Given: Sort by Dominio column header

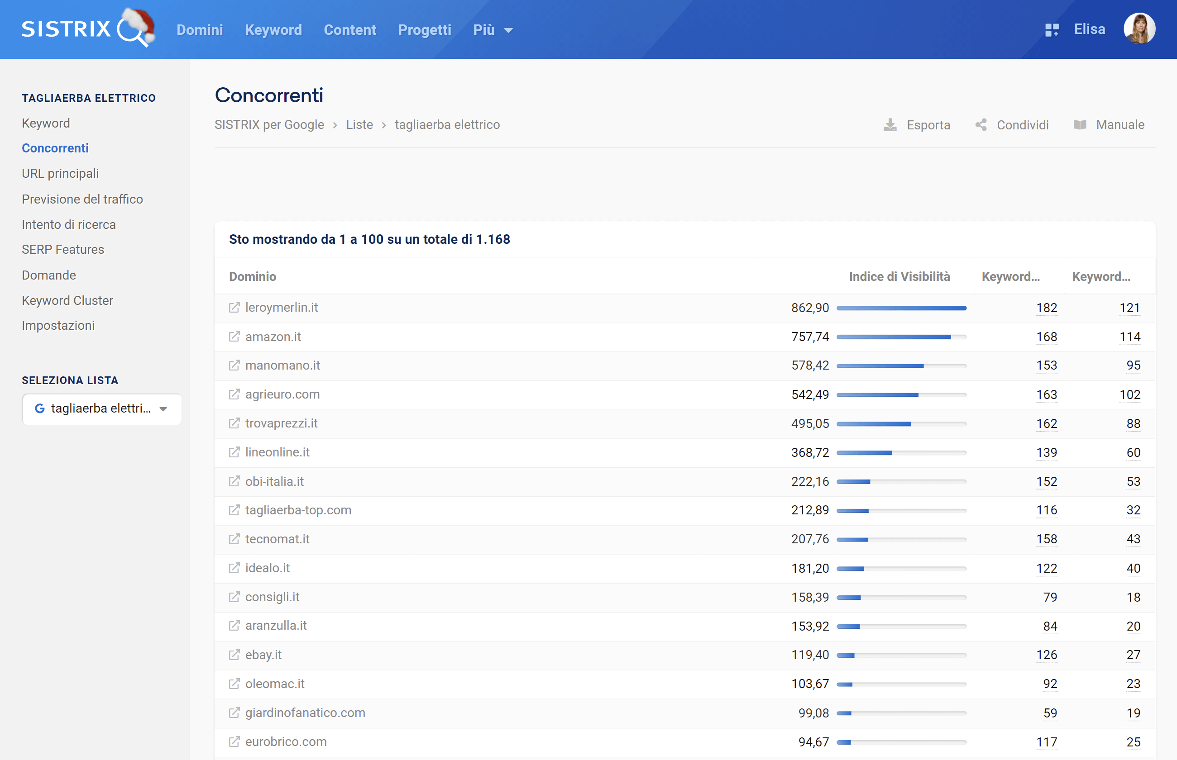Looking at the screenshot, I should click(252, 276).
